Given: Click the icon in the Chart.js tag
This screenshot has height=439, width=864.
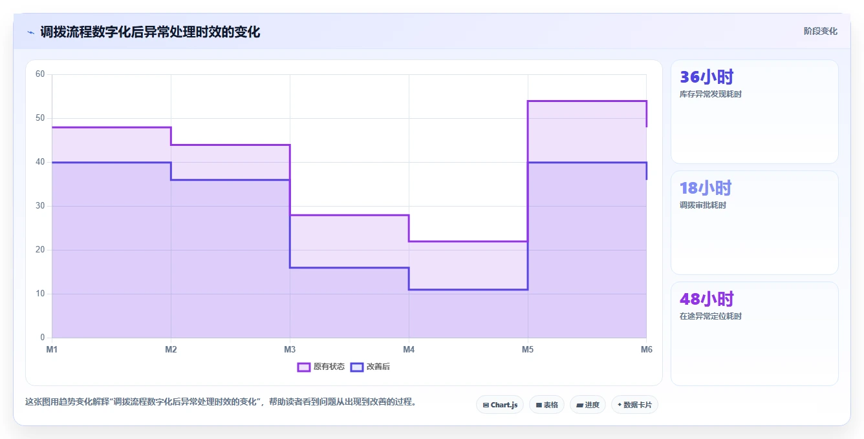Looking at the screenshot, I should (486, 405).
